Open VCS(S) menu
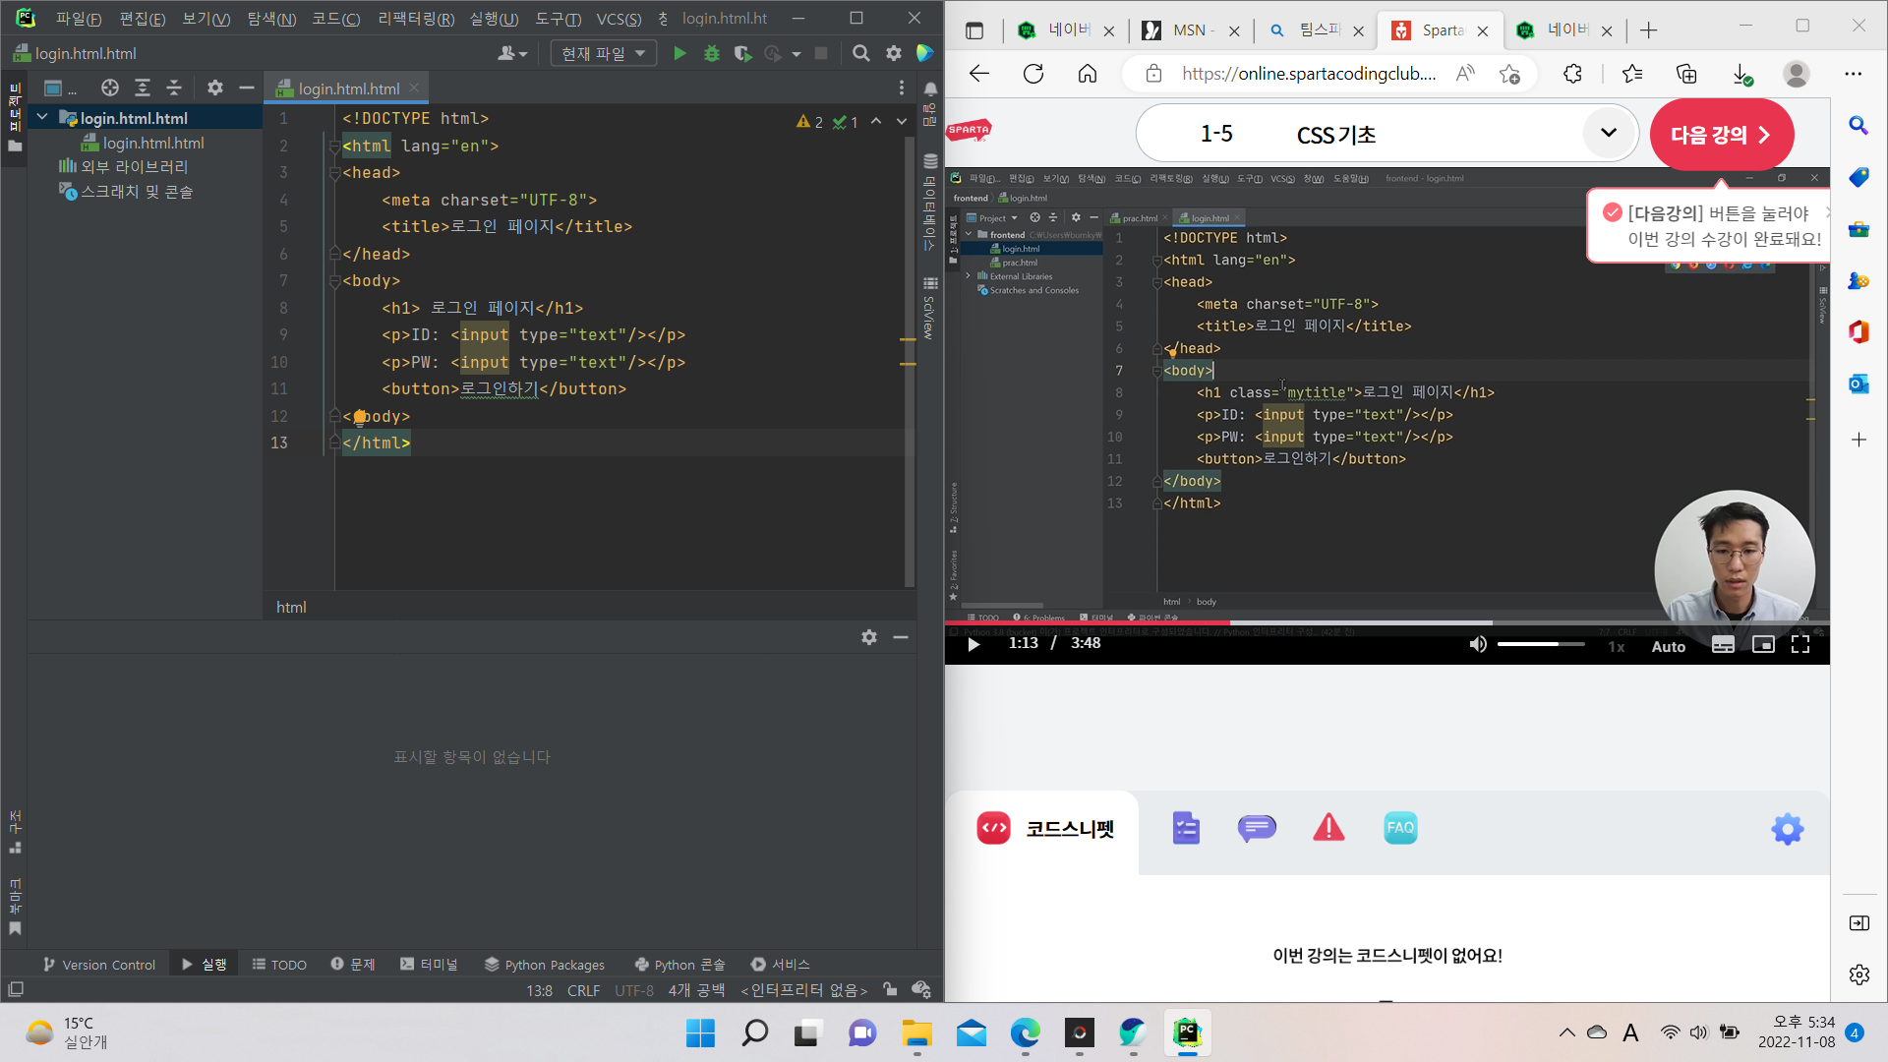The width and height of the screenshot is (1888, 1062). (x=619, y=19)
